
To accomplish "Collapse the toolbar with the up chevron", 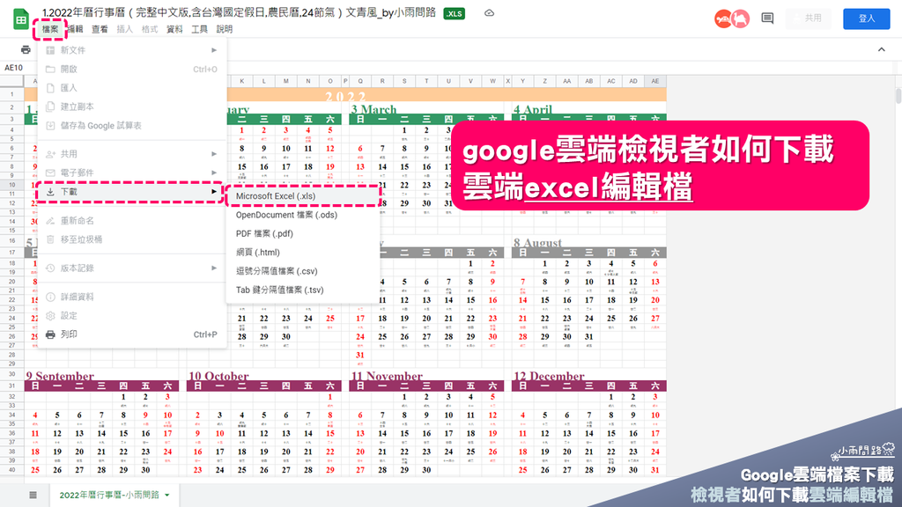I will tap(881, 50).
